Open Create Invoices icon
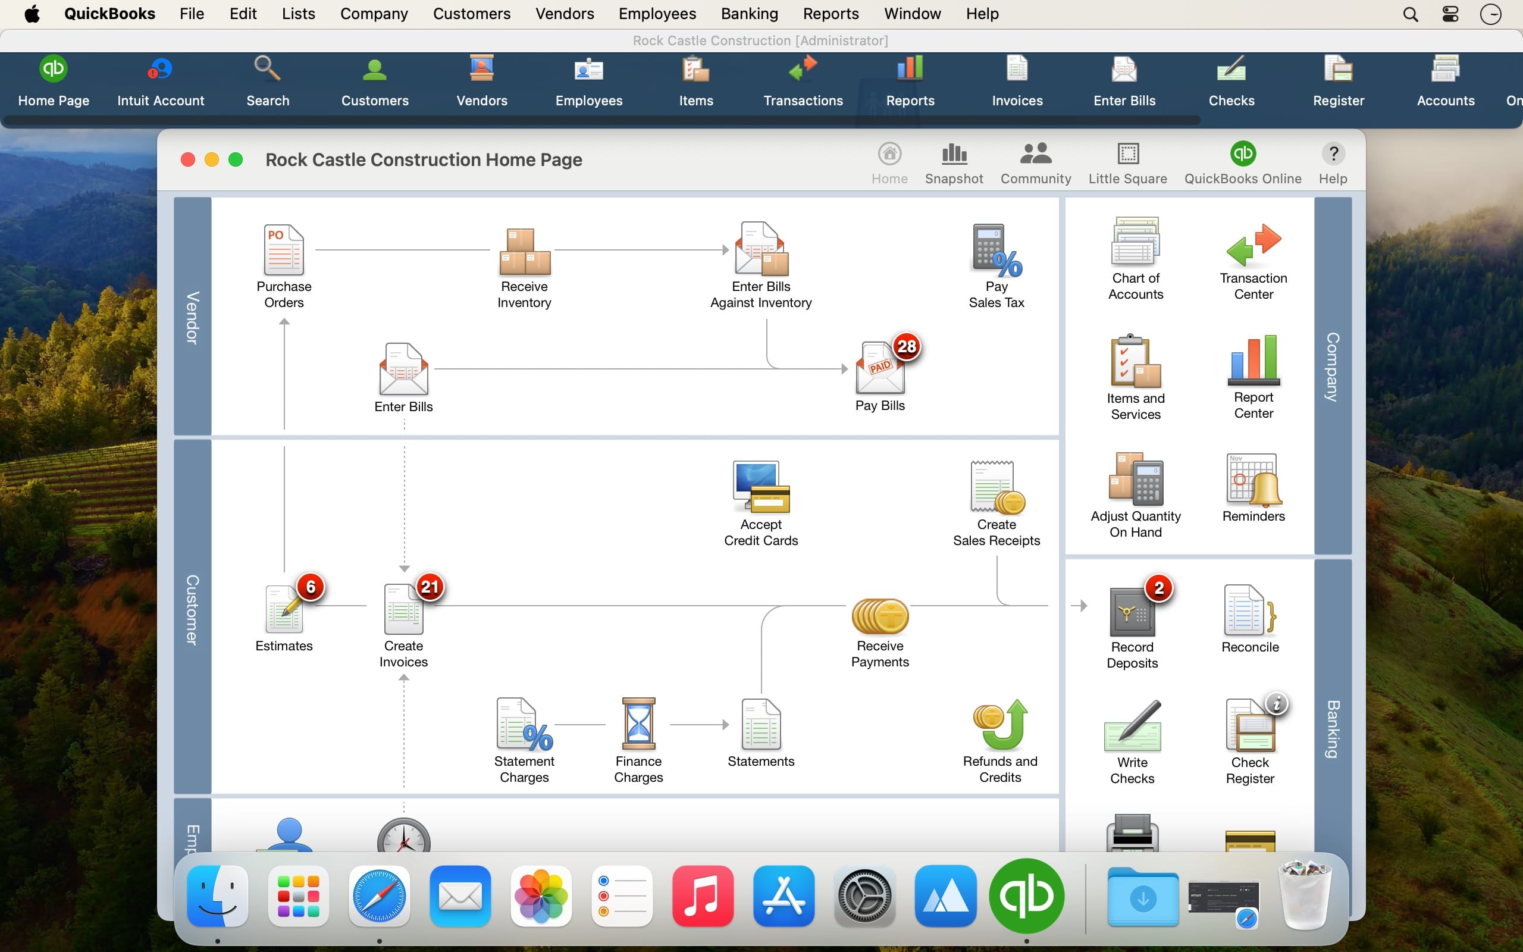Viewport: 1523px width, 952px height. point(403,608)
